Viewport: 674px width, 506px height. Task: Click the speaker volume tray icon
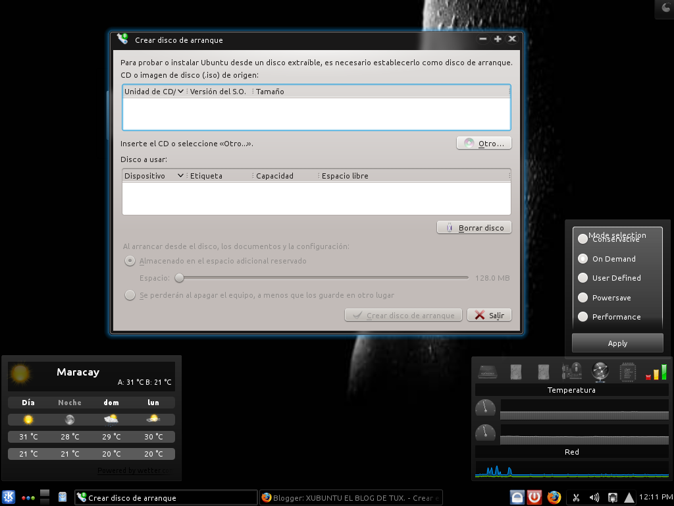pyautogui.click(x=595, y=497)
